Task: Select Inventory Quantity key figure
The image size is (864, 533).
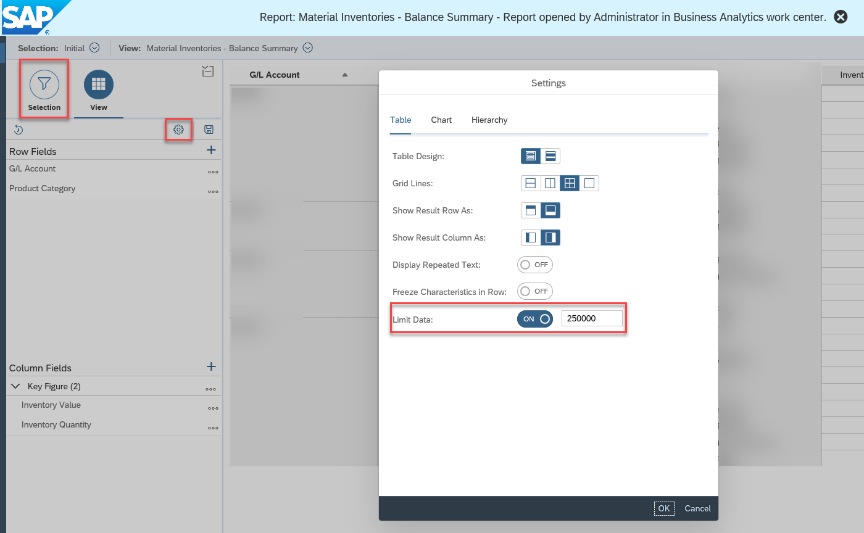Action: tap(56, 424)
